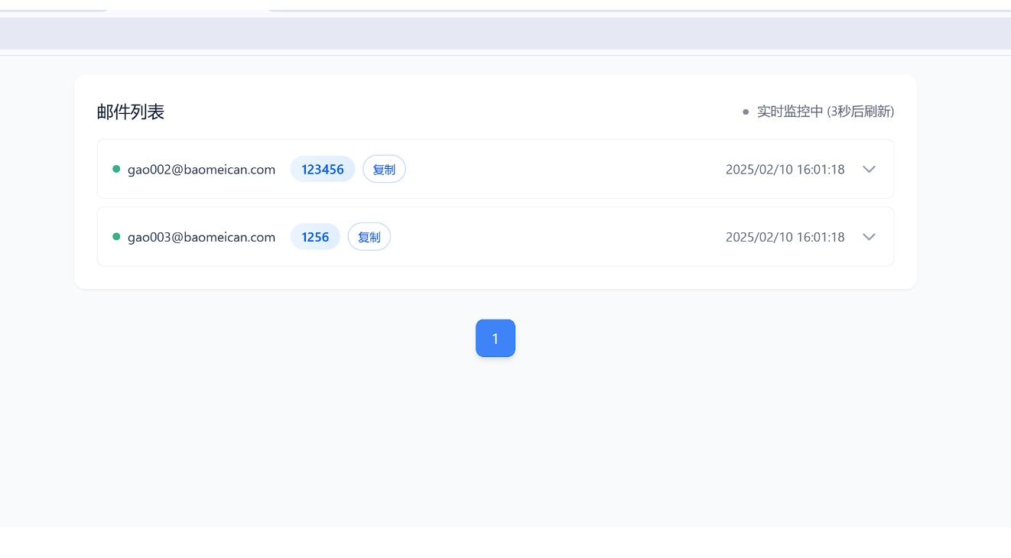Click the 邮件列表 heading

coord(131,112)
